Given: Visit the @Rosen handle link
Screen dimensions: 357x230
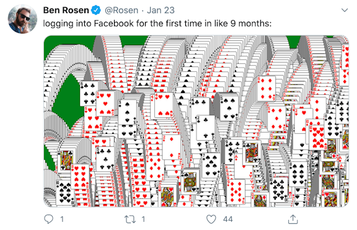Looking at the screenshot, I should coord(121,11).
